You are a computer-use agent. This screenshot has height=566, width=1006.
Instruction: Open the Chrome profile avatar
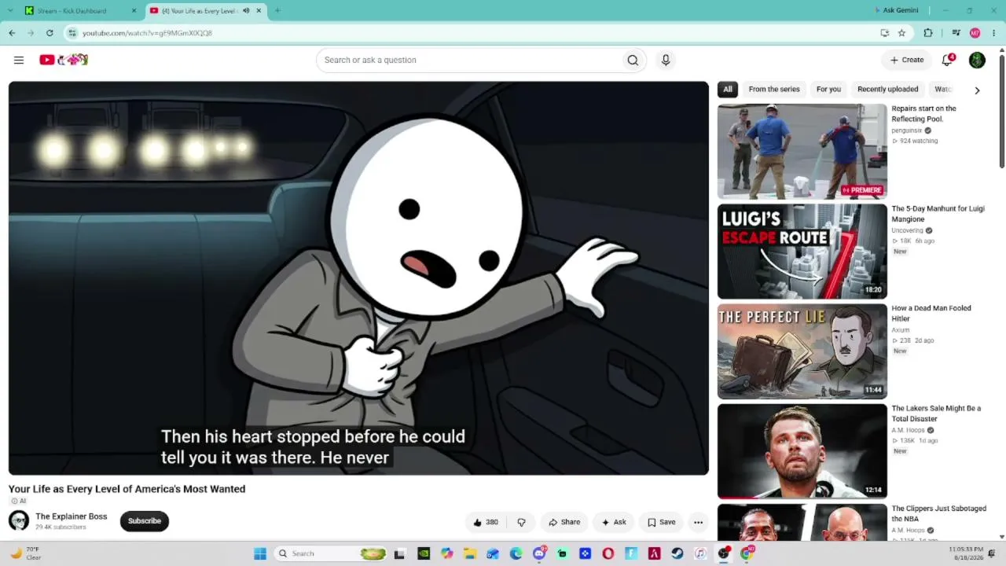(975, 33)
